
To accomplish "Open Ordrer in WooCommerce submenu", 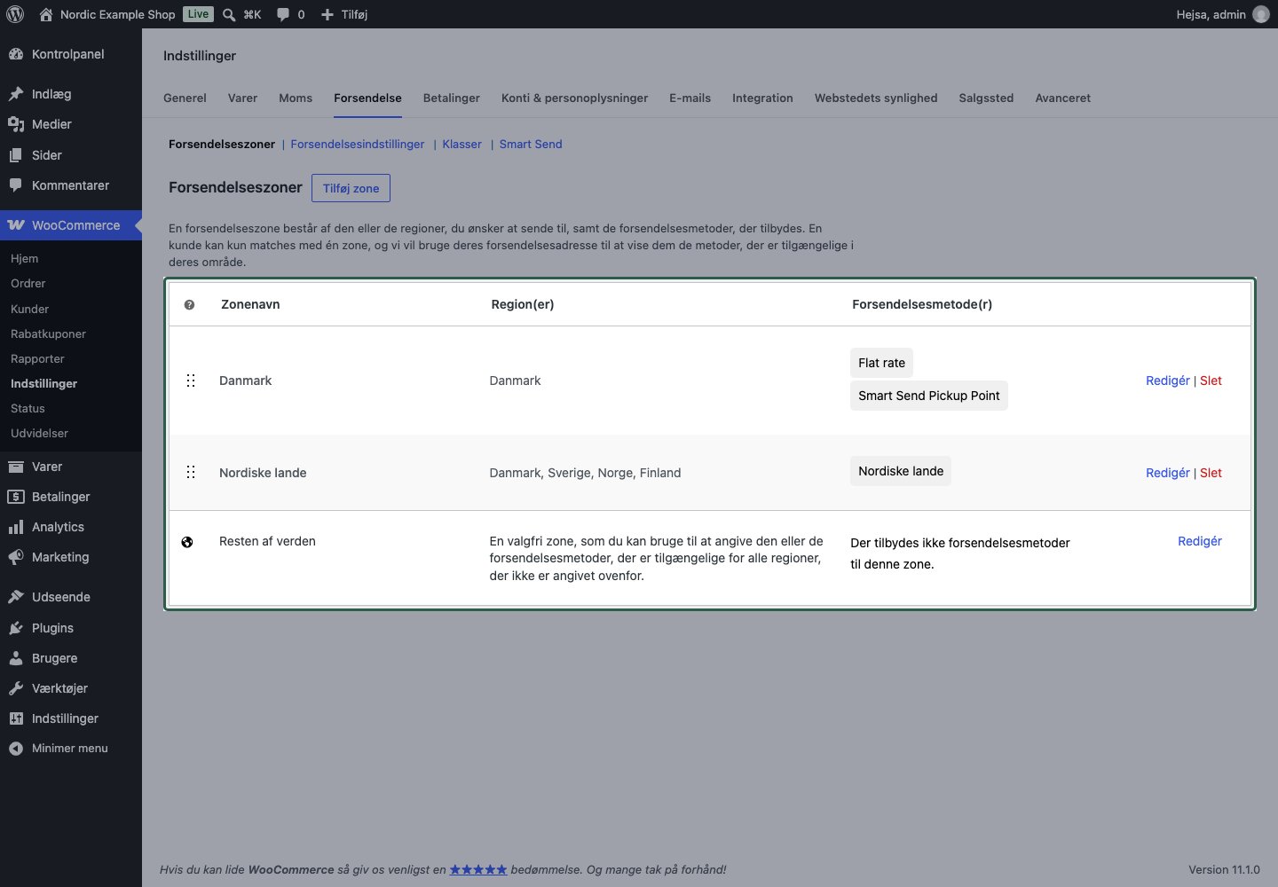I will pos(28,283).
